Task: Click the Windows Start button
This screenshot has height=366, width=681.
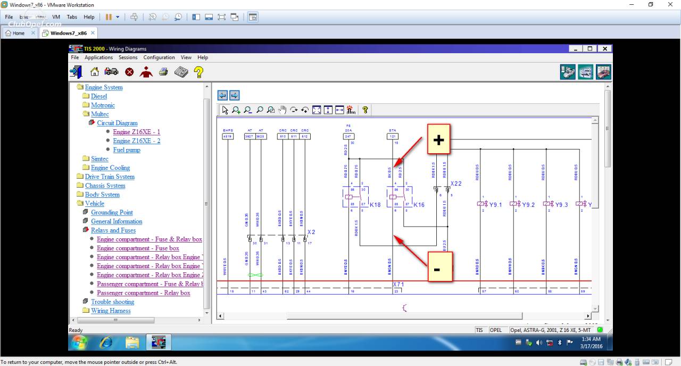Action: [79, 342]
